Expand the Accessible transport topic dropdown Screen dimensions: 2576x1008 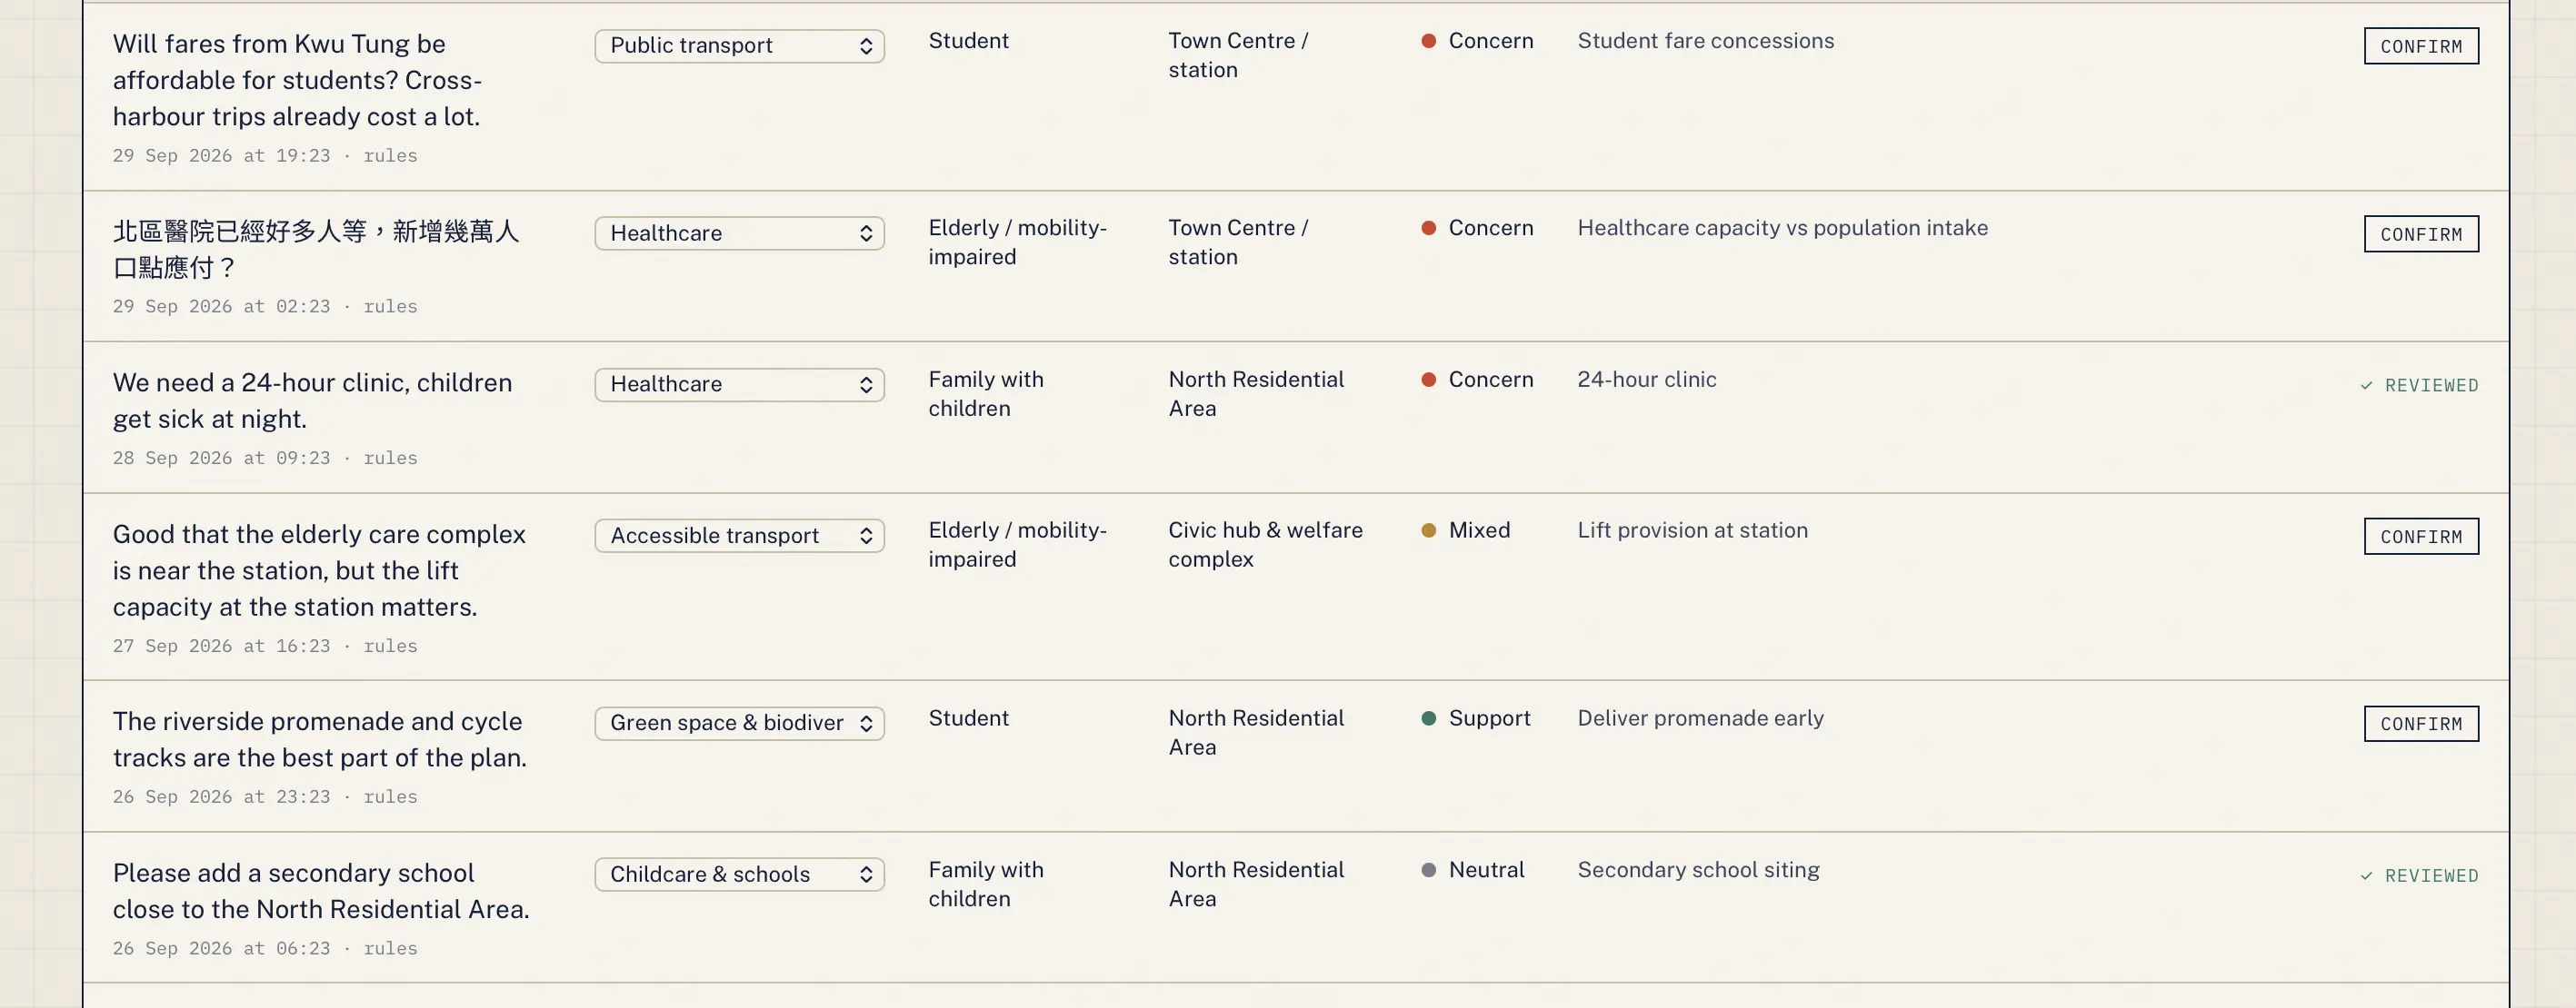coord(739,536)
